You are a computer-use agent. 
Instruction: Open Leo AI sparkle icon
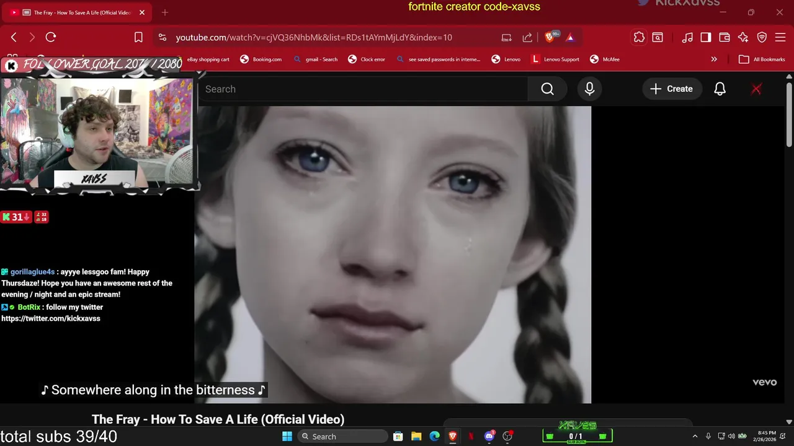point(743,37)
